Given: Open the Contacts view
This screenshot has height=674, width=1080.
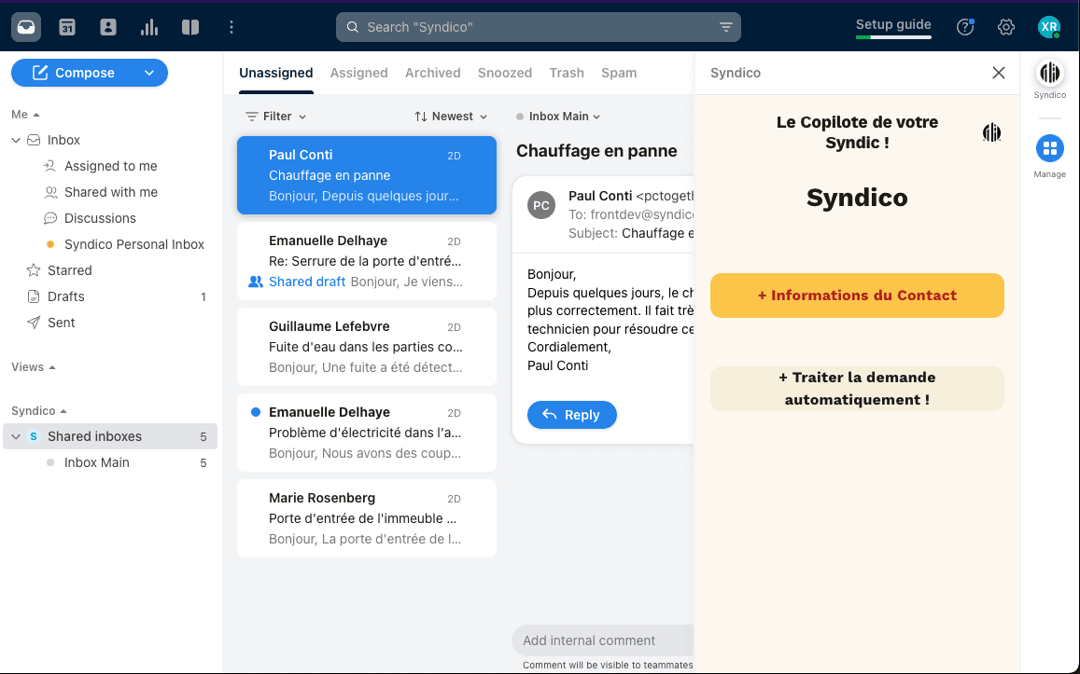Looking at the screenshot, I should (x=107, y=26).
